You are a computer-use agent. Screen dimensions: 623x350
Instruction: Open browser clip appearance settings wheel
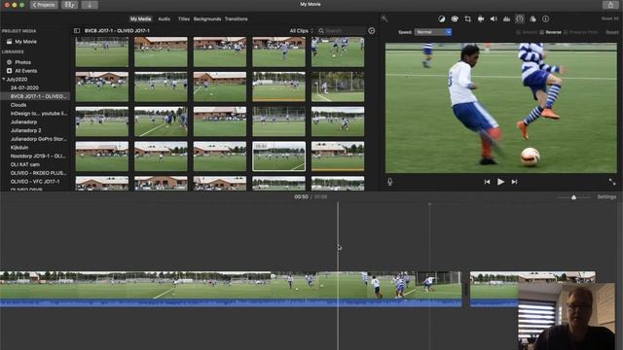[371, 30]
